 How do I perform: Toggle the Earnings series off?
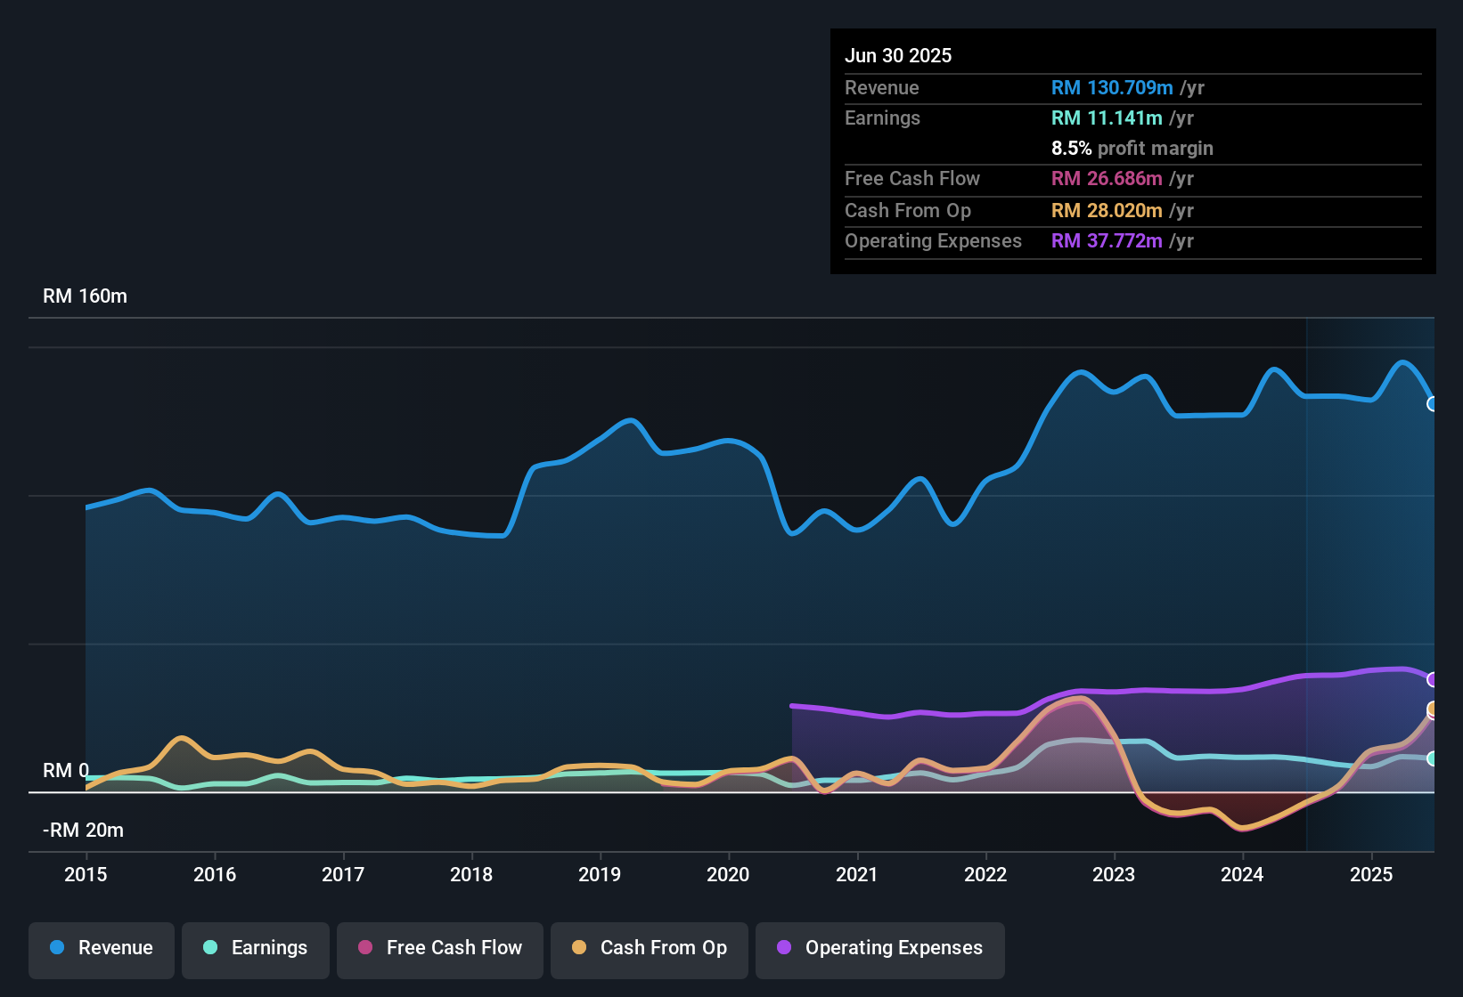coord(256,948)
